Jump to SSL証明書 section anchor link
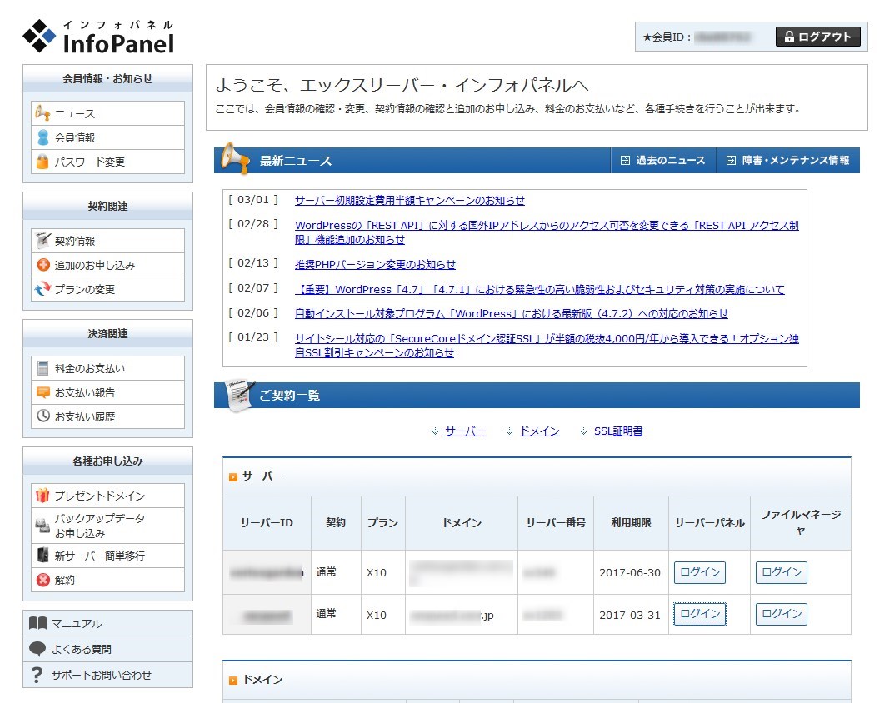Image resolution: width=884 pixels, height=703 pixels. 618,431
